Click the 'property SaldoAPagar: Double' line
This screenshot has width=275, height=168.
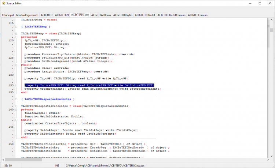point(81,130)
